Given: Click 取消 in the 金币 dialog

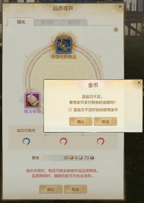Looking at the screenshot, I should (x=105, y=122).
